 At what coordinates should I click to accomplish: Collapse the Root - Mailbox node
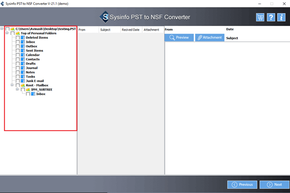click(x=12, y=85)
